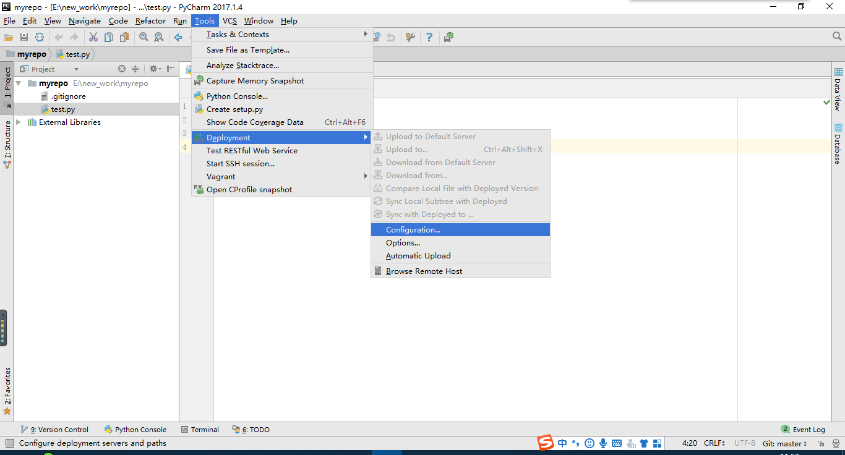This screenshot has height=455, width=845.
Task: Expand External Libraries tree node
Action: tap(19, 122)
